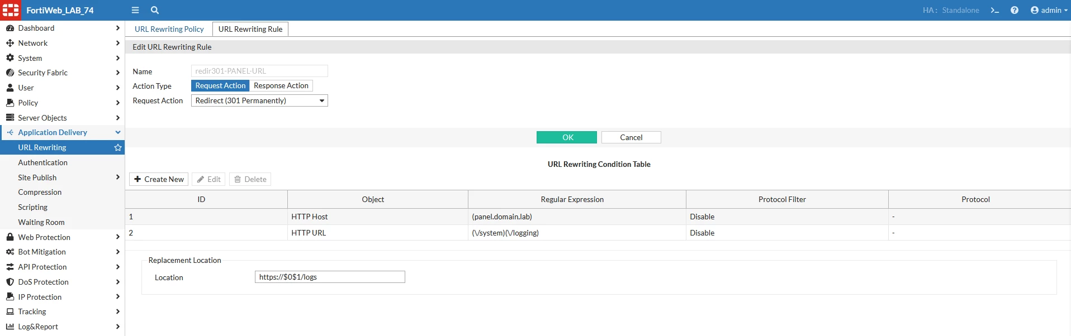The image size is (1071, 336).
Task: Click the HA: Standalone status text
Action: [x=951, y=10]
